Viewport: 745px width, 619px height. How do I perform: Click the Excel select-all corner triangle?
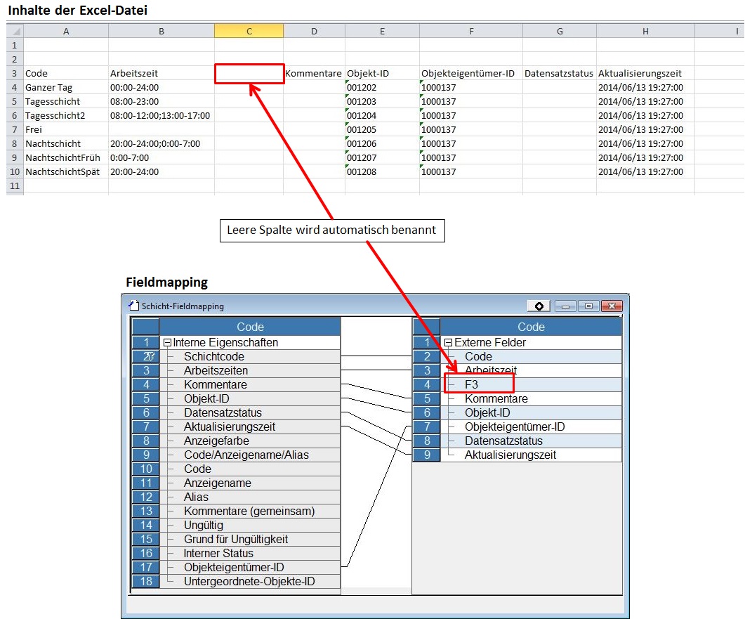pos(17,31)
